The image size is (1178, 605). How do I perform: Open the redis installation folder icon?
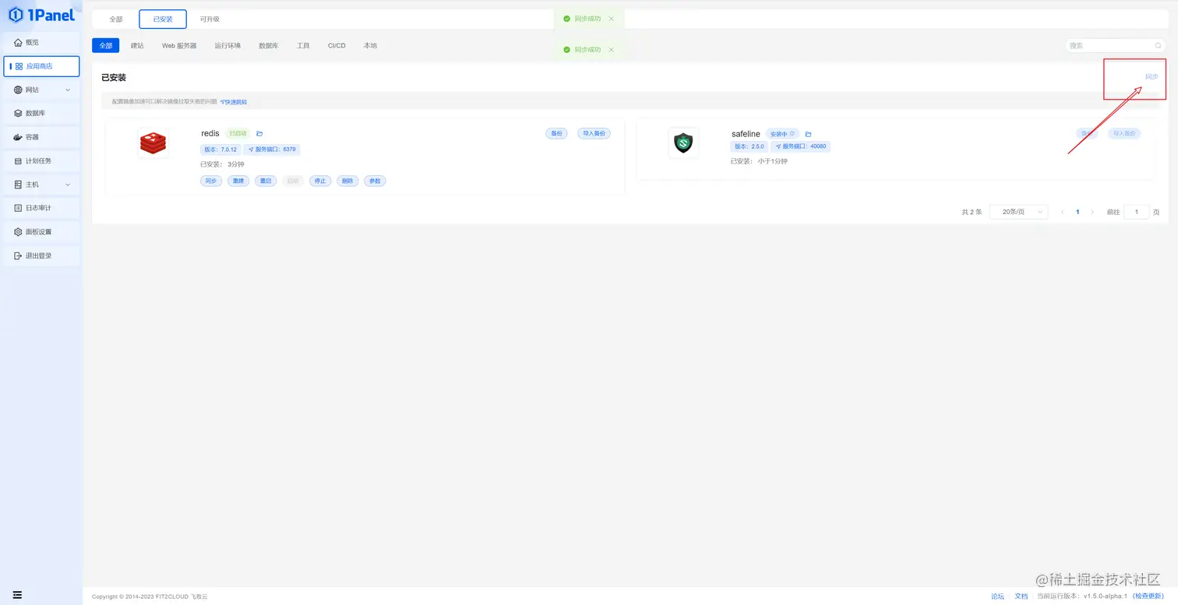coord(259,134)
